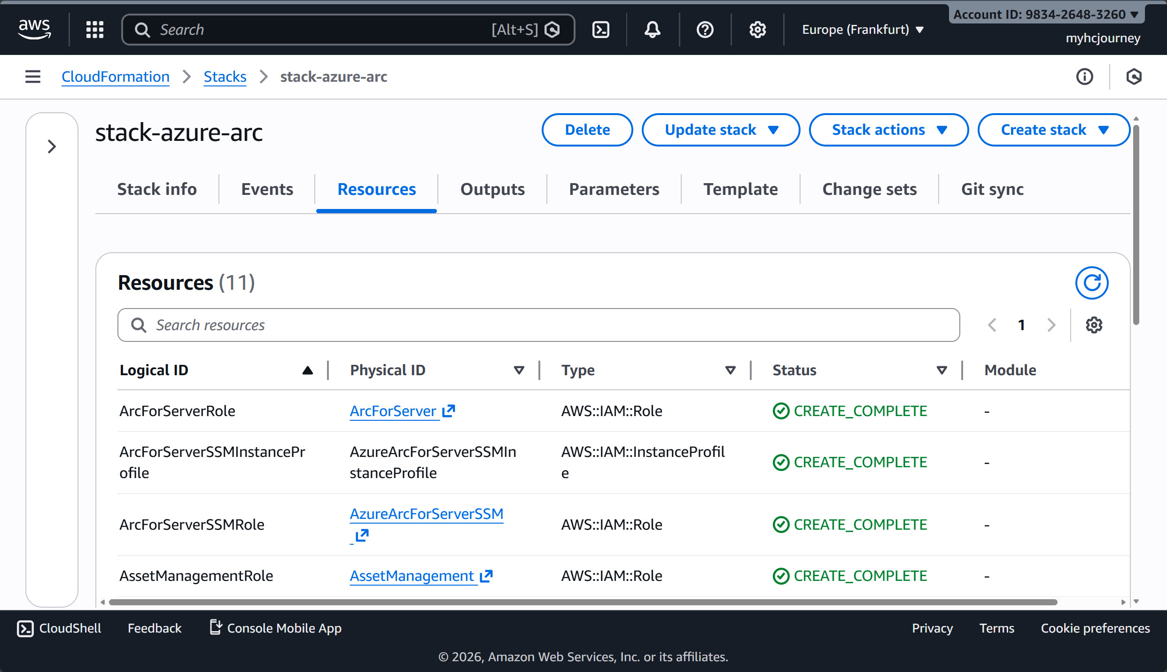Open the Account ID dropdown menu

1046,15
